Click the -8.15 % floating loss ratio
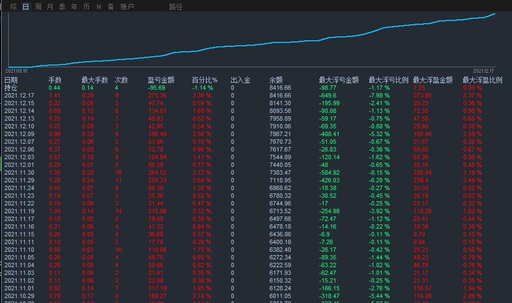 click(x=379, y=172)
